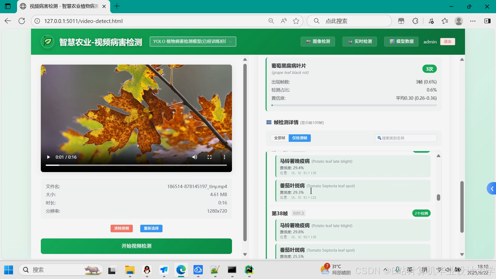This screenshot has width=496, height=279.
Task: Click the green leaf logo icon
Action: pos(48,42)
